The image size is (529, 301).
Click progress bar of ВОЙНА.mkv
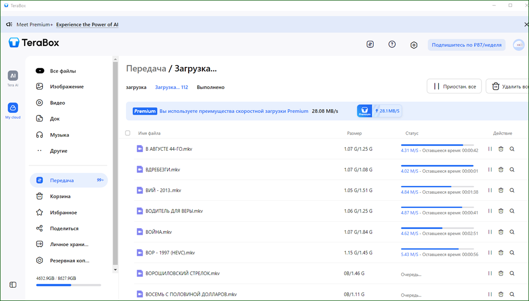click(x=437, y=228)
